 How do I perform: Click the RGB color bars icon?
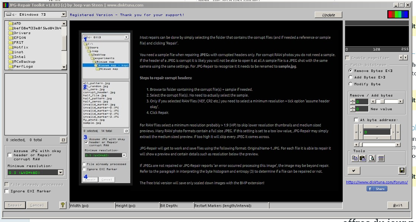(398, 14)
